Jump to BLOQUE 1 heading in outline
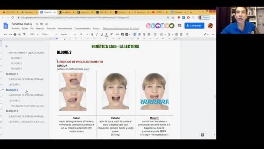Screen dimensions: 264x149 click(x=12, y=74)
